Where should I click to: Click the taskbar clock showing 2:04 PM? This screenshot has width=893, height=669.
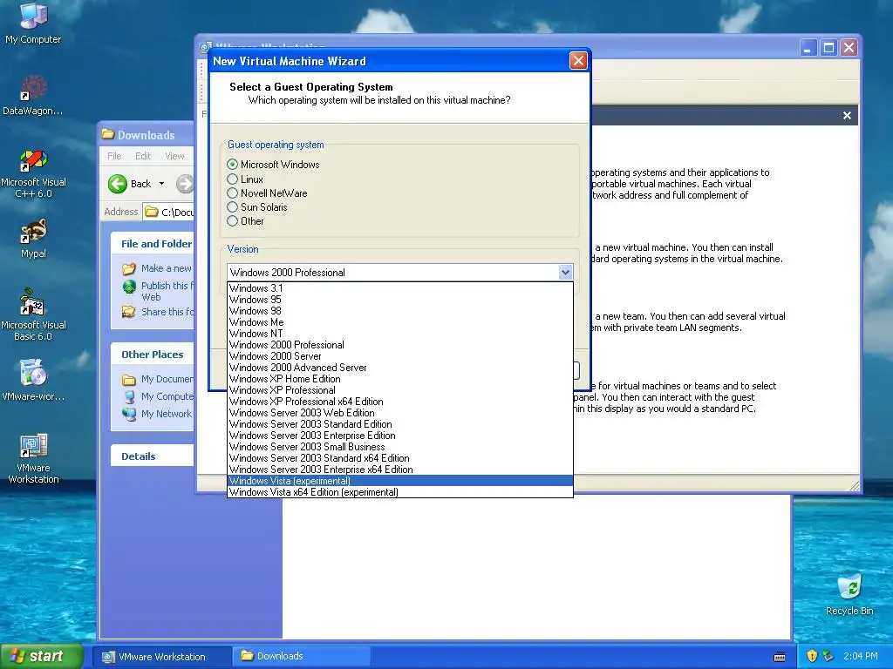click(x=861, y=656)
